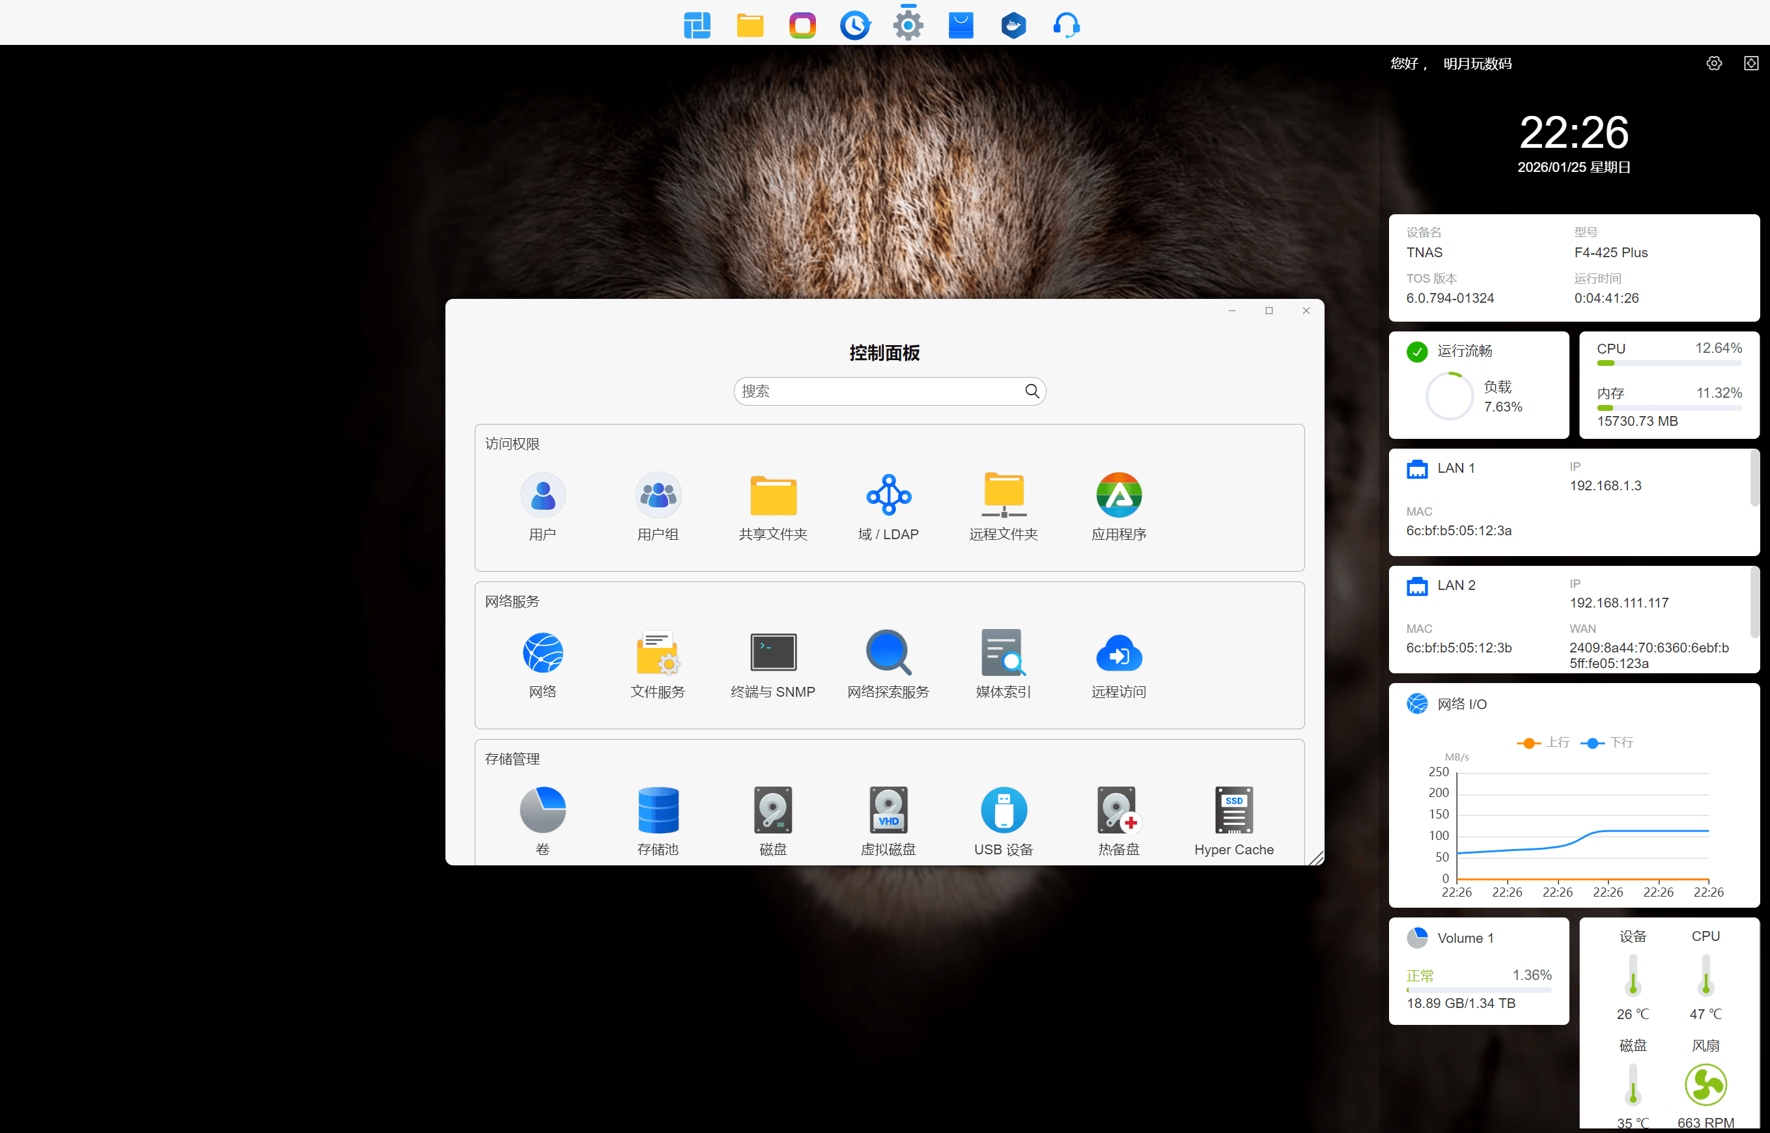Open the 共享文件夹 shared folder icon
Viewport: 1770px width, 1133px height.
pos(772,495)
